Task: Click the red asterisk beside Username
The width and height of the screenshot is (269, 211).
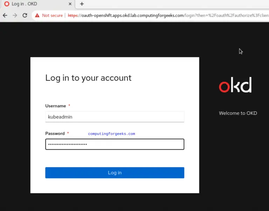Action: coord(69,106)
